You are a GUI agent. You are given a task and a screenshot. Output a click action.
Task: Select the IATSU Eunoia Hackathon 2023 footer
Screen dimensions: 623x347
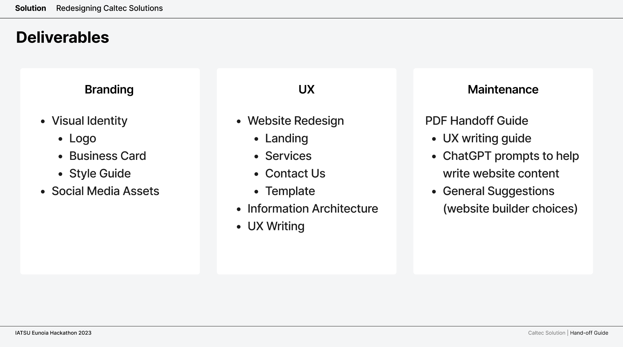[53, 333]
